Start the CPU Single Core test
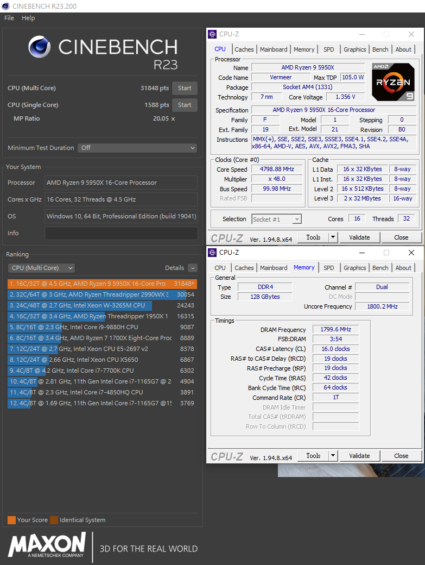This screenshot has width=425, height=565. pos(185,105)
